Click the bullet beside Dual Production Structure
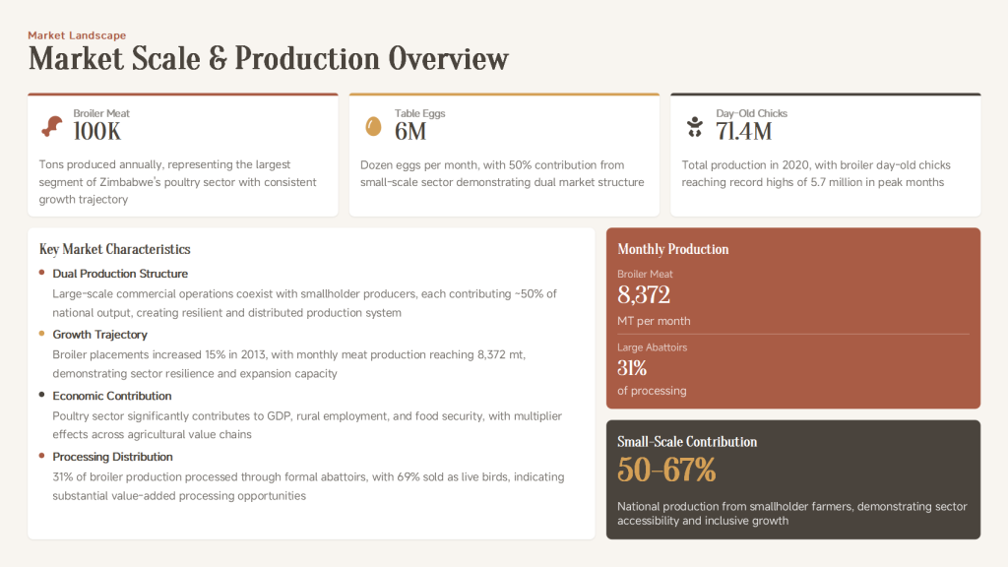This screenshot has height=567, width=1008. (x=41, y=273)
